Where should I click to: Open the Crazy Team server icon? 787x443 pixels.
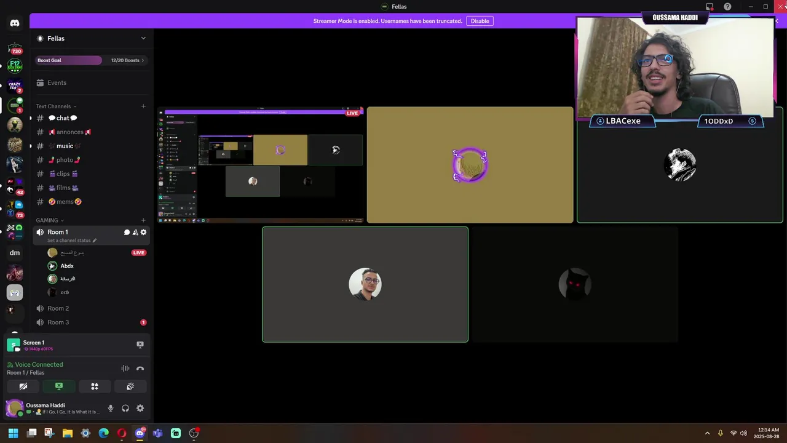coord(15,86)
